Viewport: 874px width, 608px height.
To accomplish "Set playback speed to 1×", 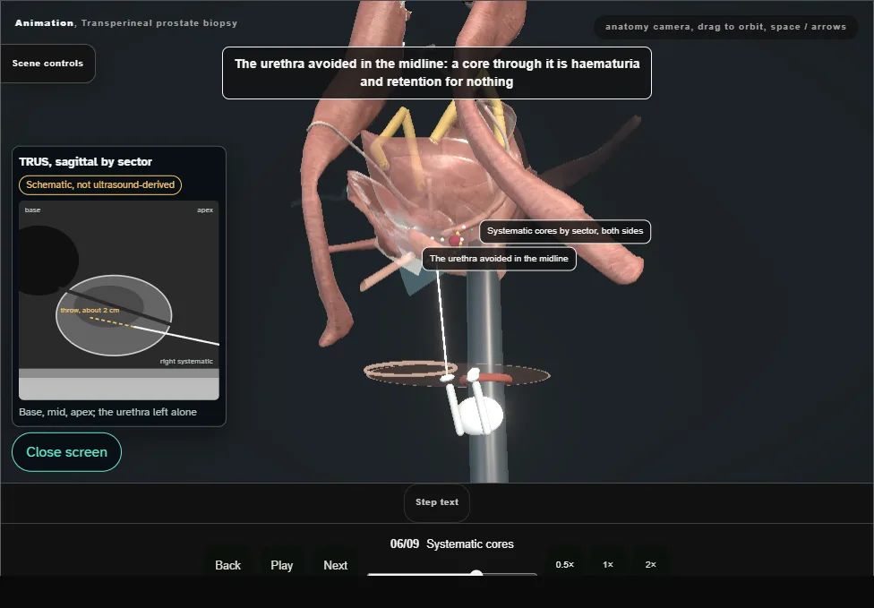I will coord(608,564).
